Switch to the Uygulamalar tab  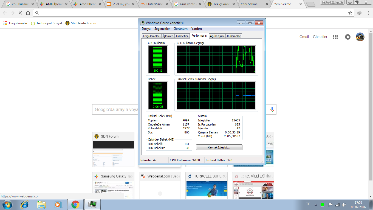(x=151, y=36)
